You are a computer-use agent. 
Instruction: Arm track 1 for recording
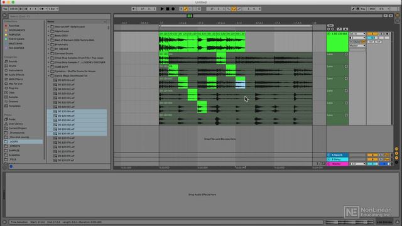387,34
